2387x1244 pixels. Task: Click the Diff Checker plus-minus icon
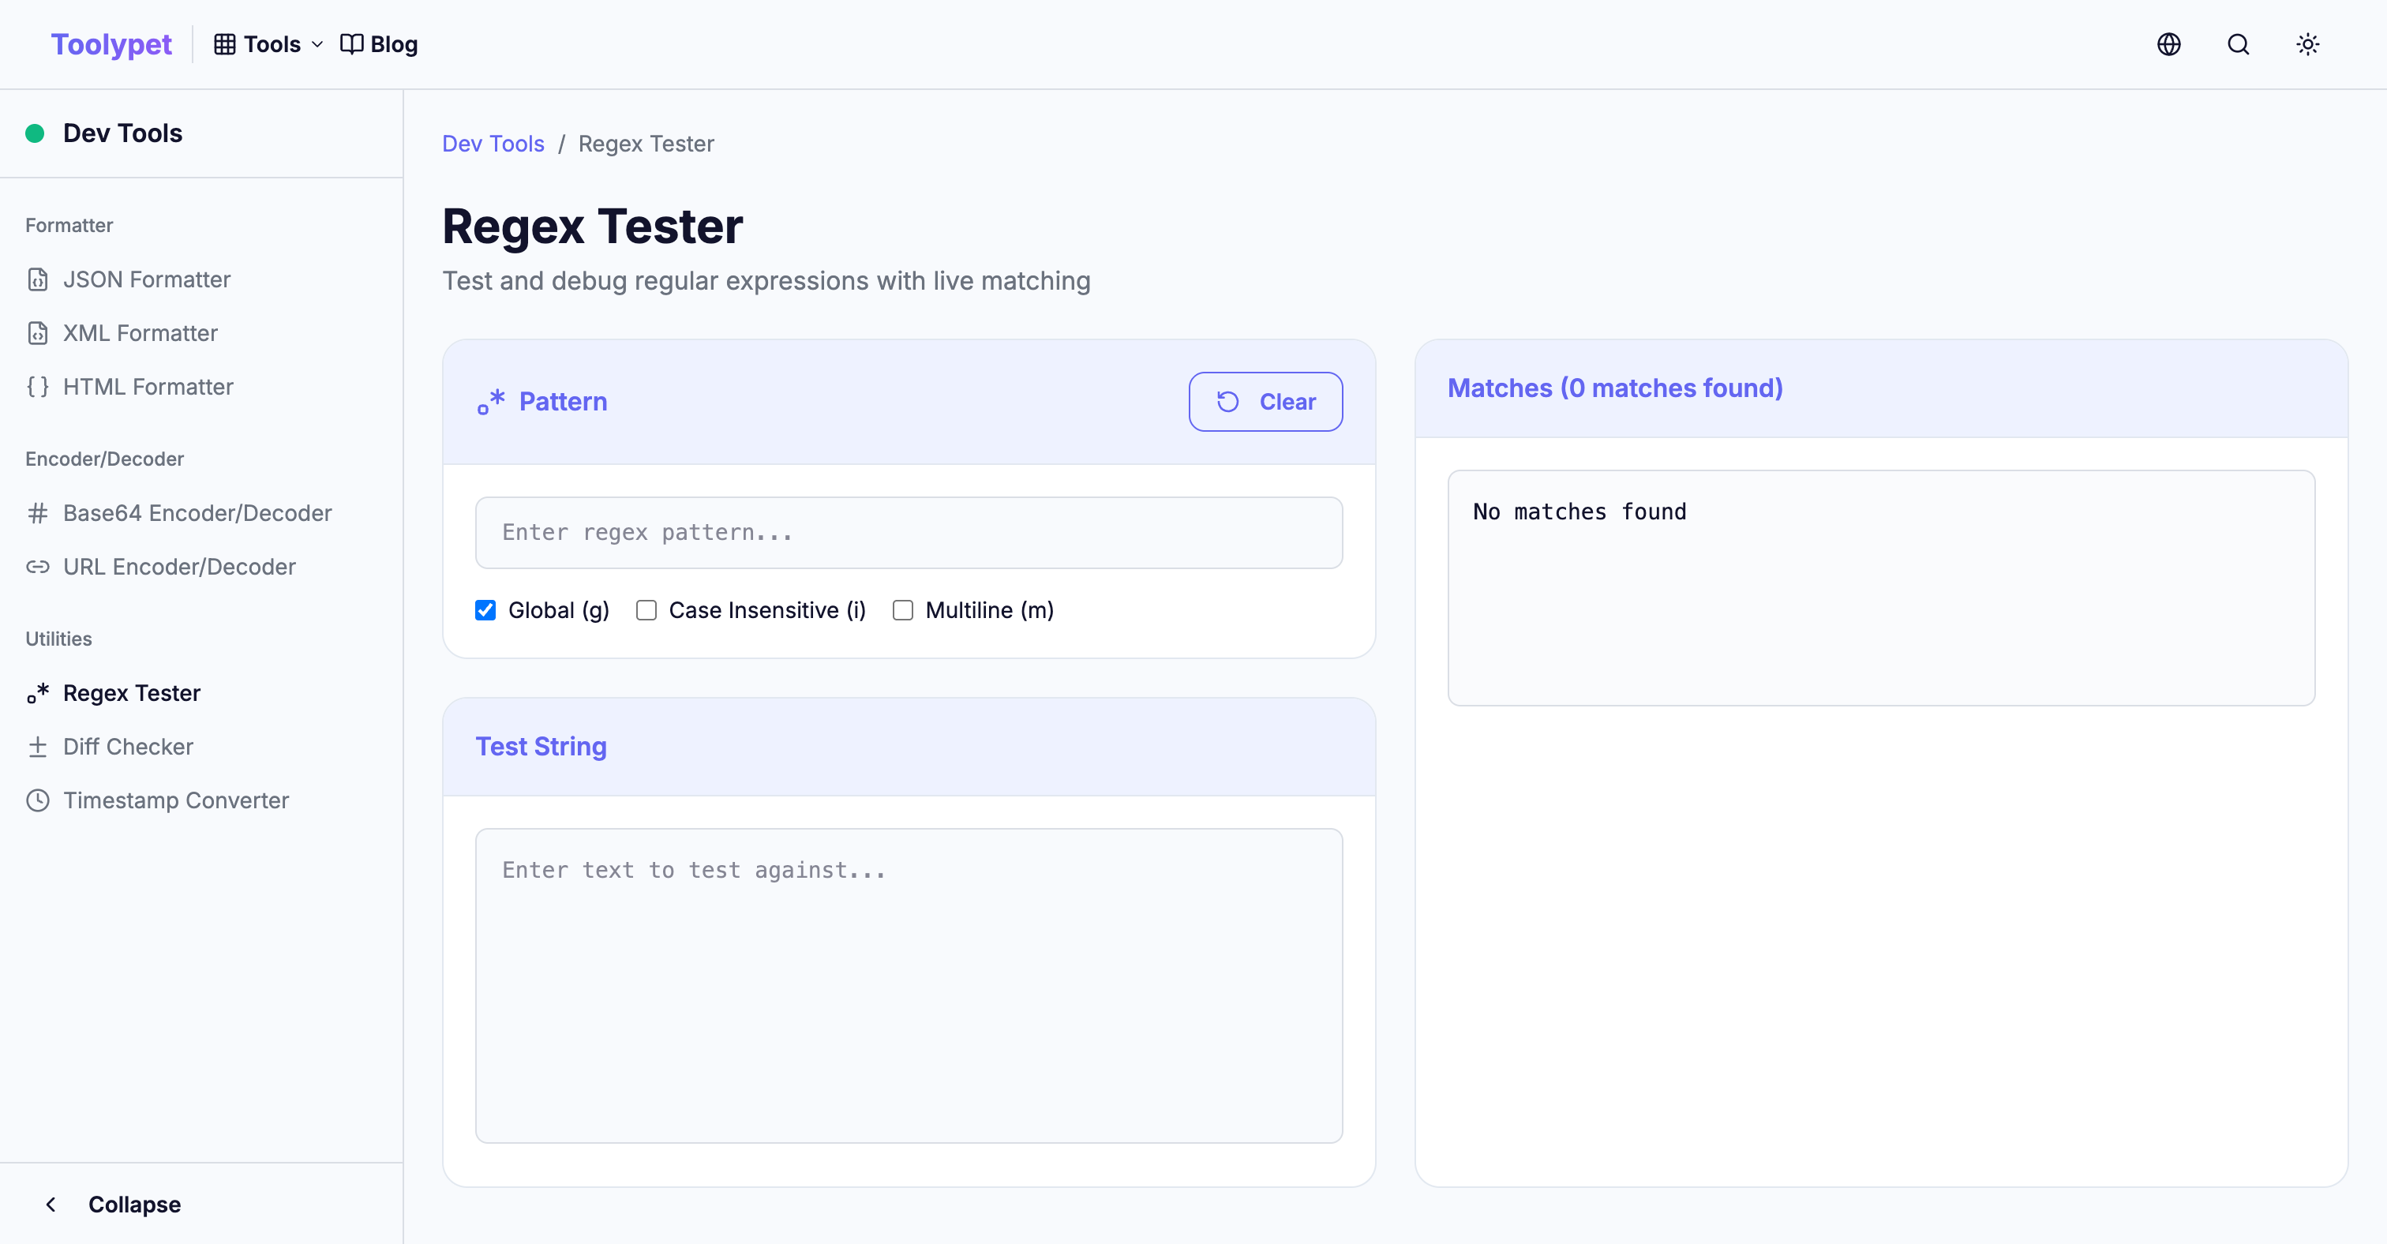pyautogui.click(x=37, y=747)
